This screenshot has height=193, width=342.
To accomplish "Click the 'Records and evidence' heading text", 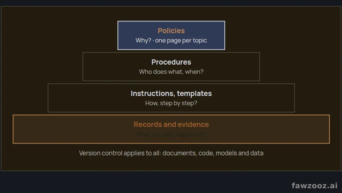I will [171, 124].
